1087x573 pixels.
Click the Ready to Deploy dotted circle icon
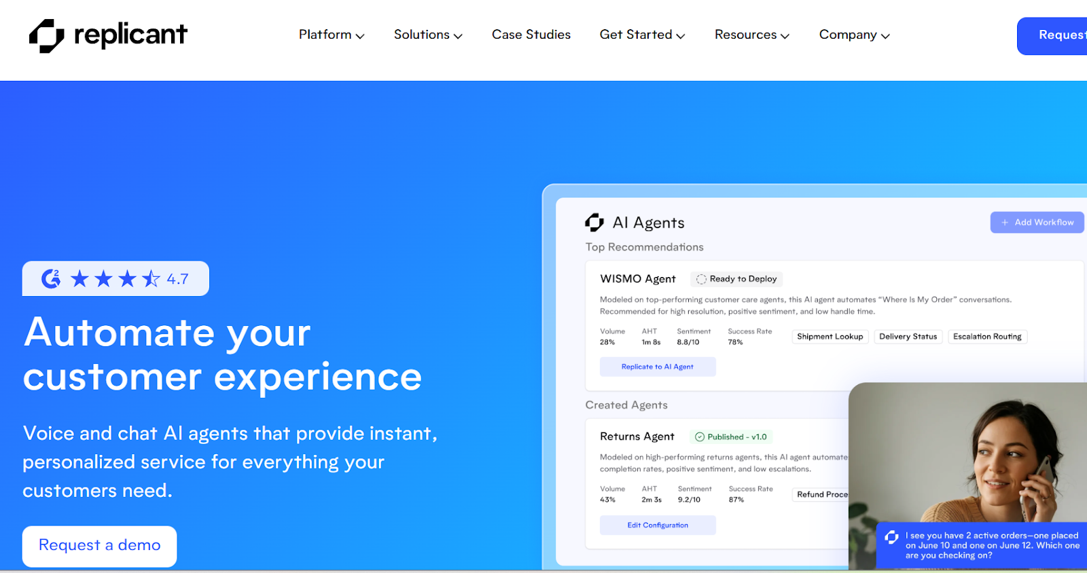tap(701, 279)
